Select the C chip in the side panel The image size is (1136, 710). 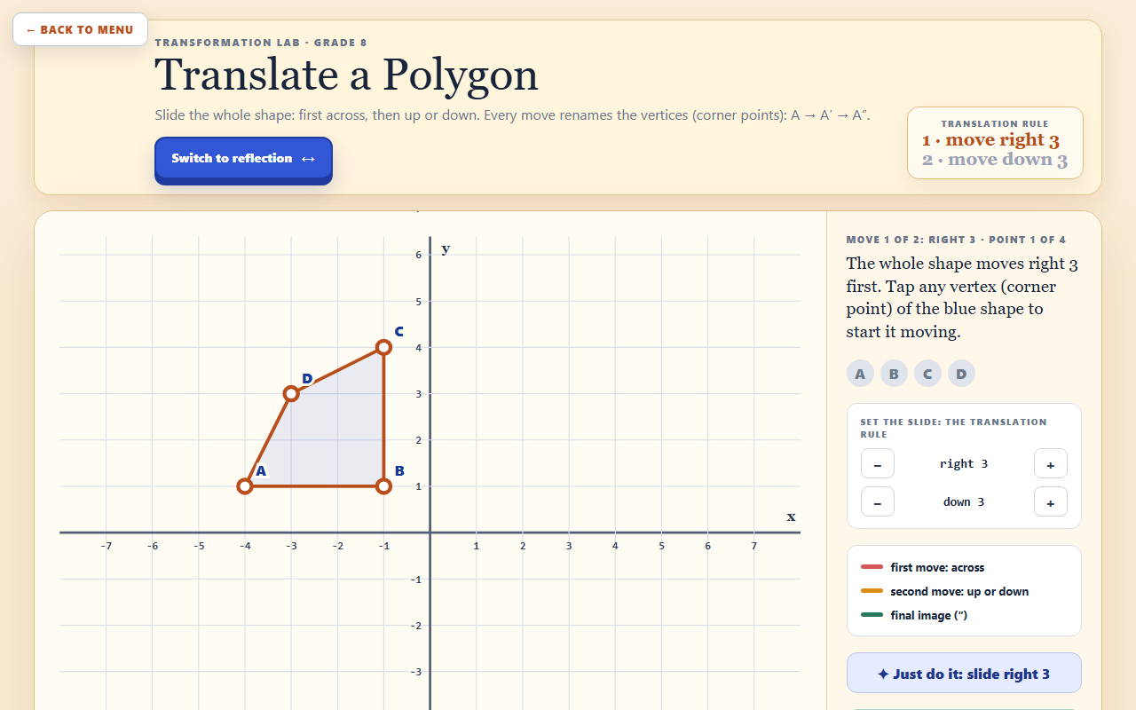927,374
